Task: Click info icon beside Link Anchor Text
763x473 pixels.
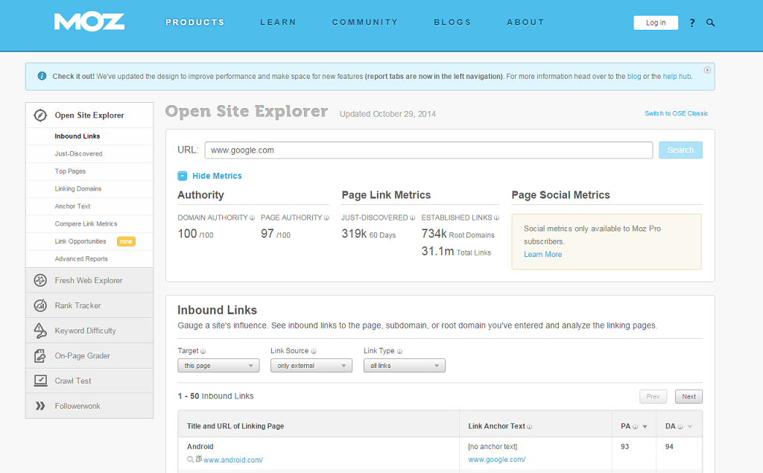Action: [x=530, y=427]
